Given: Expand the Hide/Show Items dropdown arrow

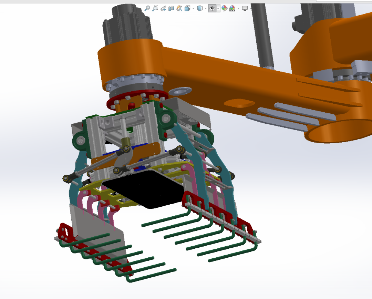Looking at the screenshot, I should (218, 9).
